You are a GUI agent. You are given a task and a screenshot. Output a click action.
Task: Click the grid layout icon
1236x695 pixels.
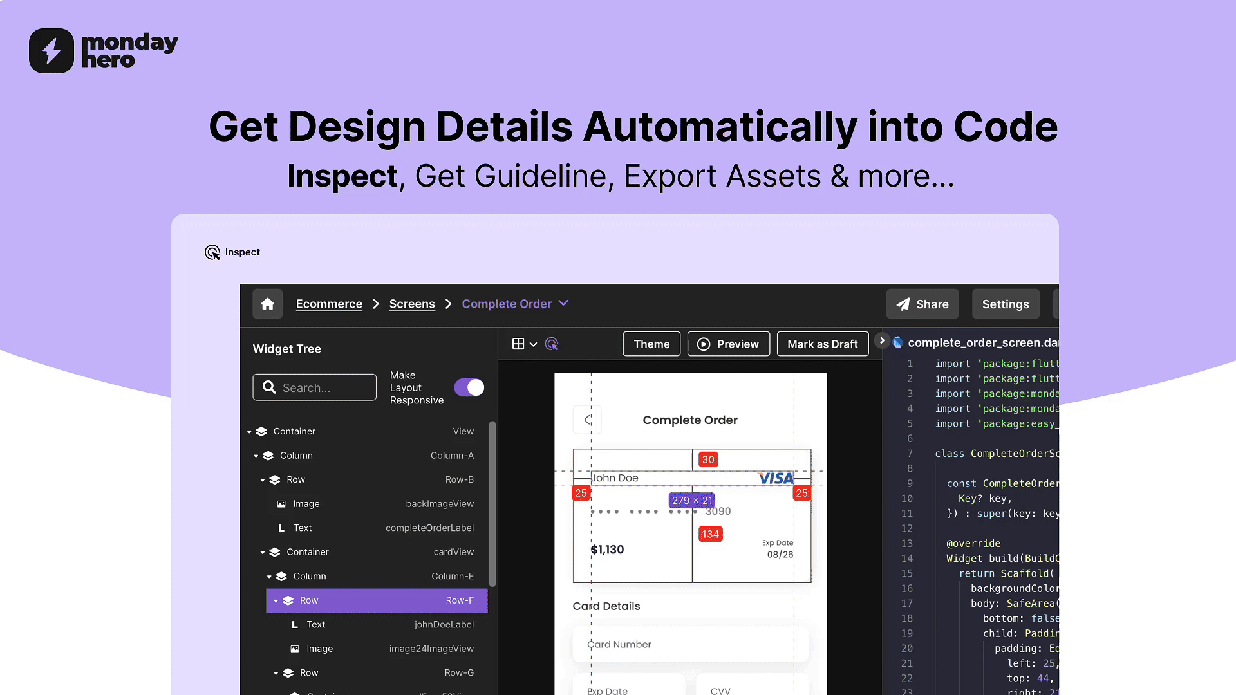518,344
